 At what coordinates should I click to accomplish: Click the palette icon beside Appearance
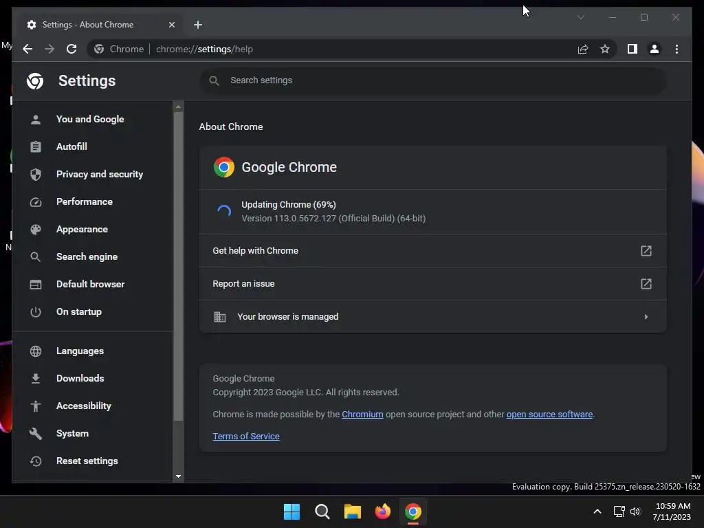[x=36, y=230]
